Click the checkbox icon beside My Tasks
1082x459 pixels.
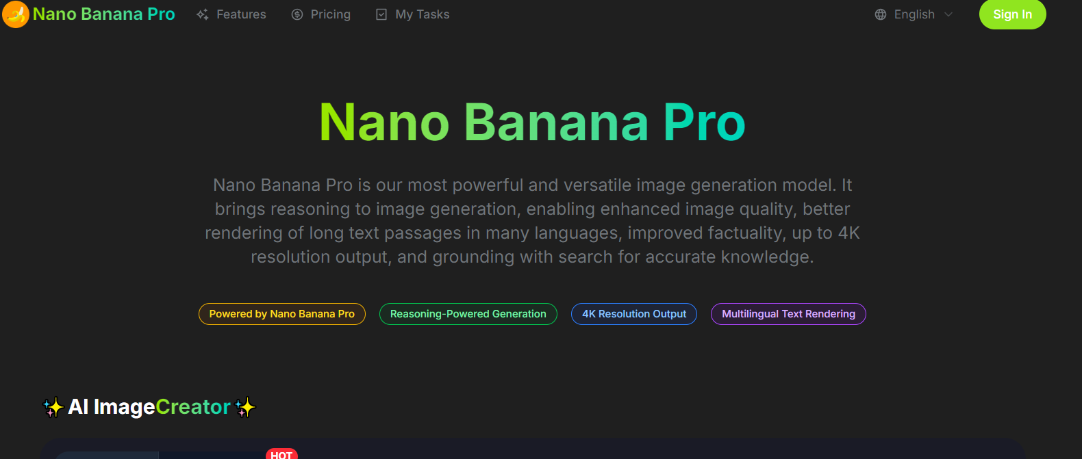pyautogui.click(x=381, y=14)
